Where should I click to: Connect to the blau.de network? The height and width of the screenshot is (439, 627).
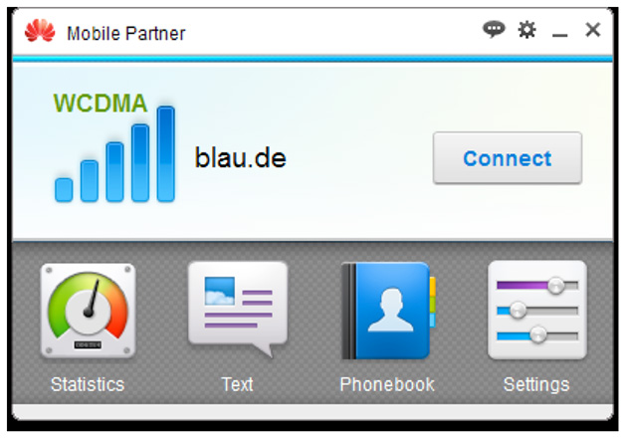tap(508, 158)
